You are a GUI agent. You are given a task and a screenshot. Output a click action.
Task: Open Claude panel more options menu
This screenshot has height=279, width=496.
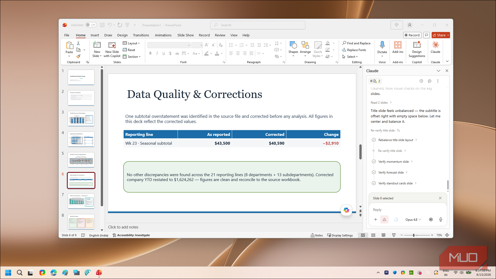(x=438, y=81)
